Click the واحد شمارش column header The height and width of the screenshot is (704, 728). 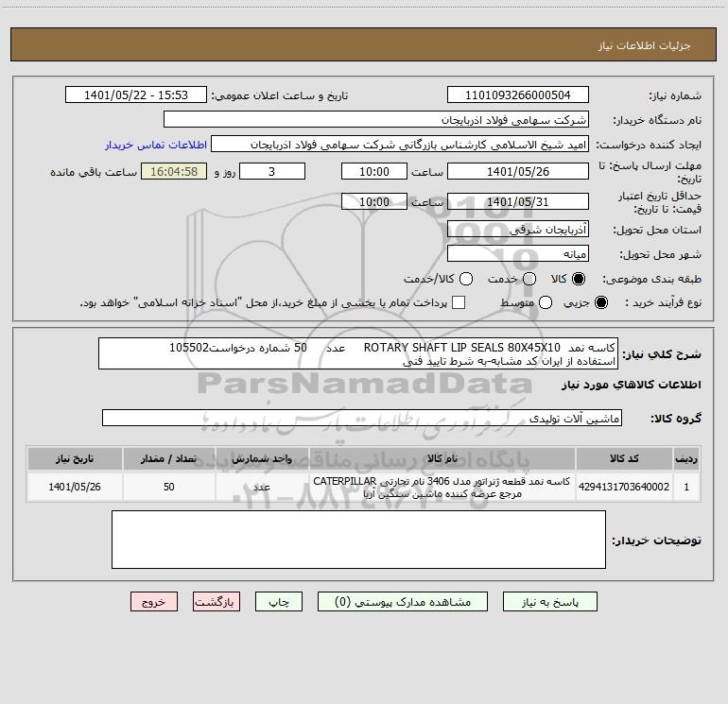tap(262, 458)
